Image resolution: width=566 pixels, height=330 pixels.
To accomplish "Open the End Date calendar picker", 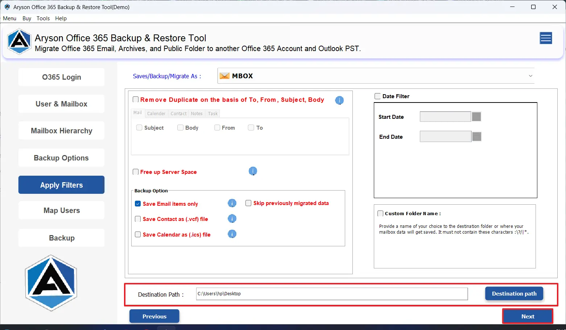I will click(x=476, y=136).
